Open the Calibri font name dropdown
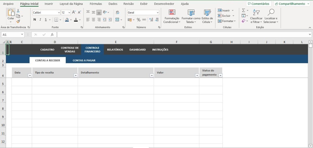Viewport: 313px width, 148px height. [x=59, y=13]
